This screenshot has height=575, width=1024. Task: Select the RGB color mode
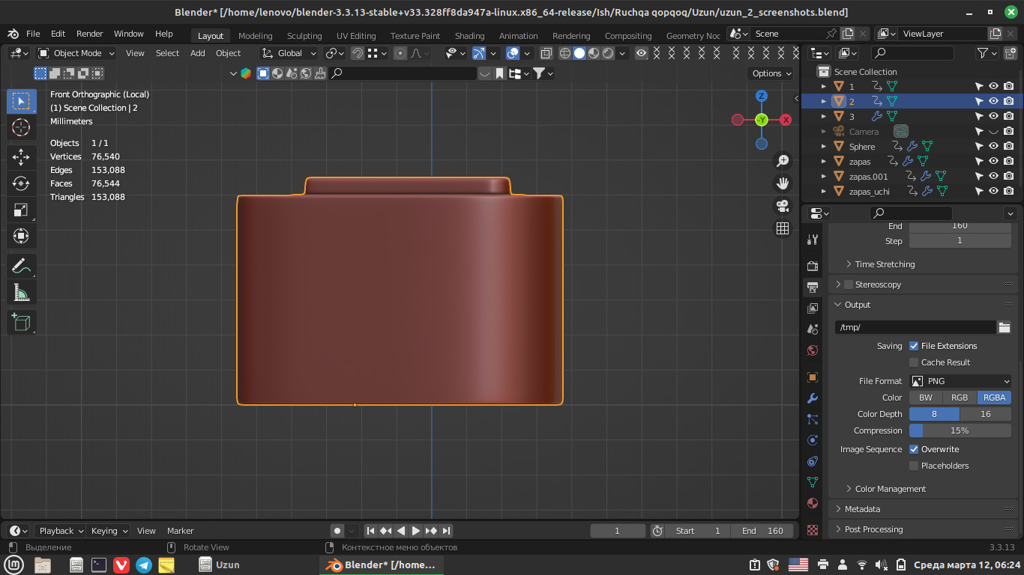tap(960, 398)
